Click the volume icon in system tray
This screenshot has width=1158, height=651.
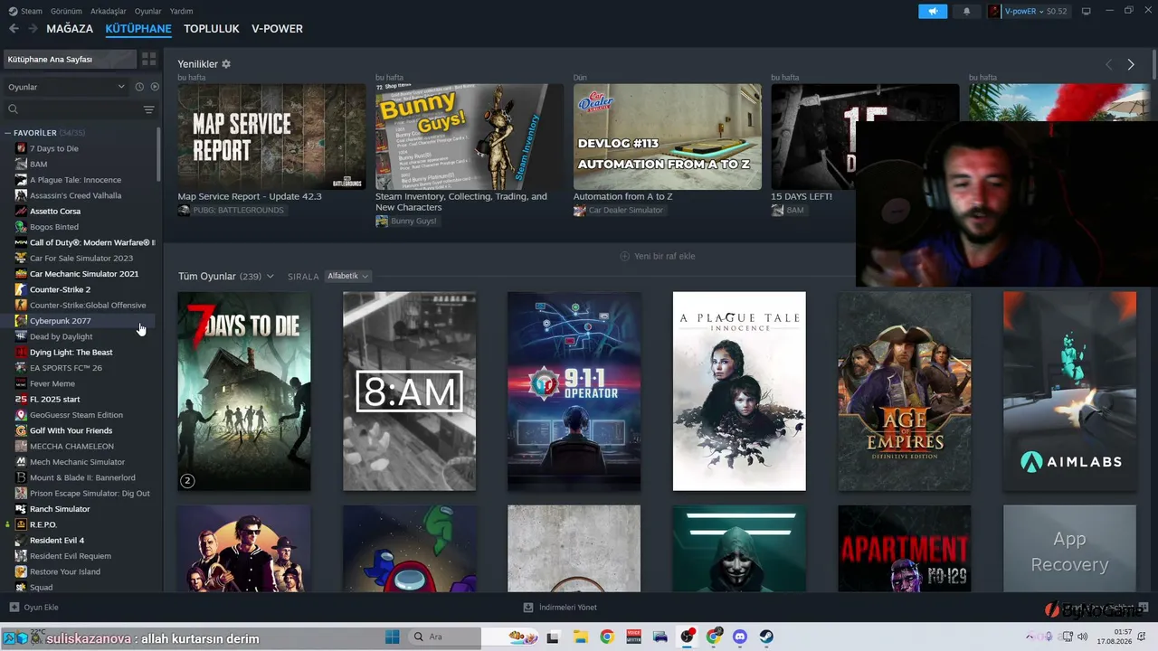coord(1083,637)
